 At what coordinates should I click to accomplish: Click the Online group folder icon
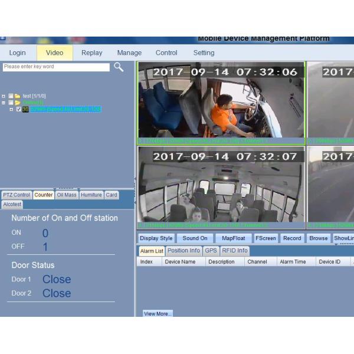[18, 102]
